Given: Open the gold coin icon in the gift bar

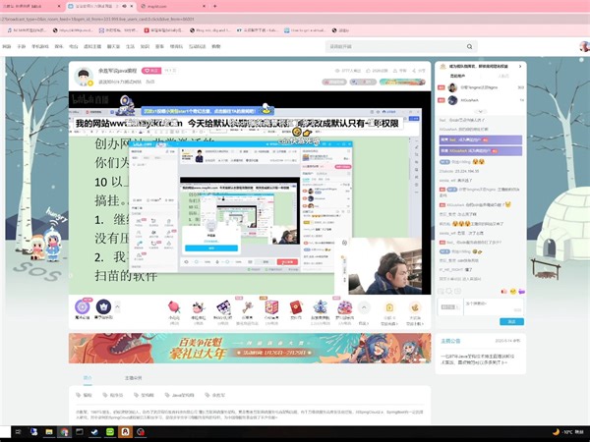Looking at the screenshot, I should tap(415, 307).
